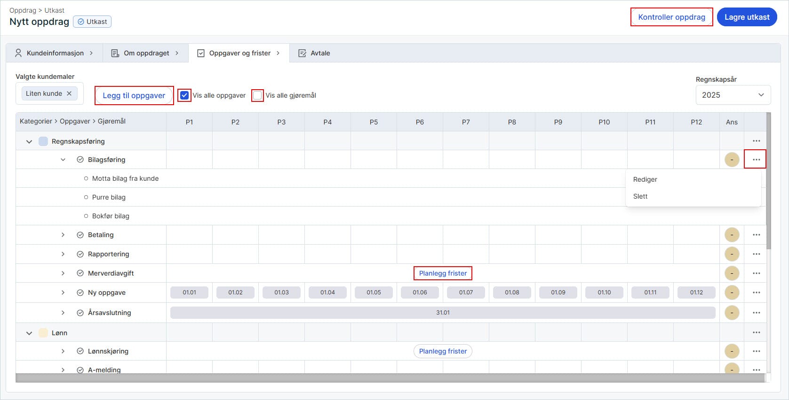Click the Regnskapsføring blue color swatch
789x400 pixels.
43,141
